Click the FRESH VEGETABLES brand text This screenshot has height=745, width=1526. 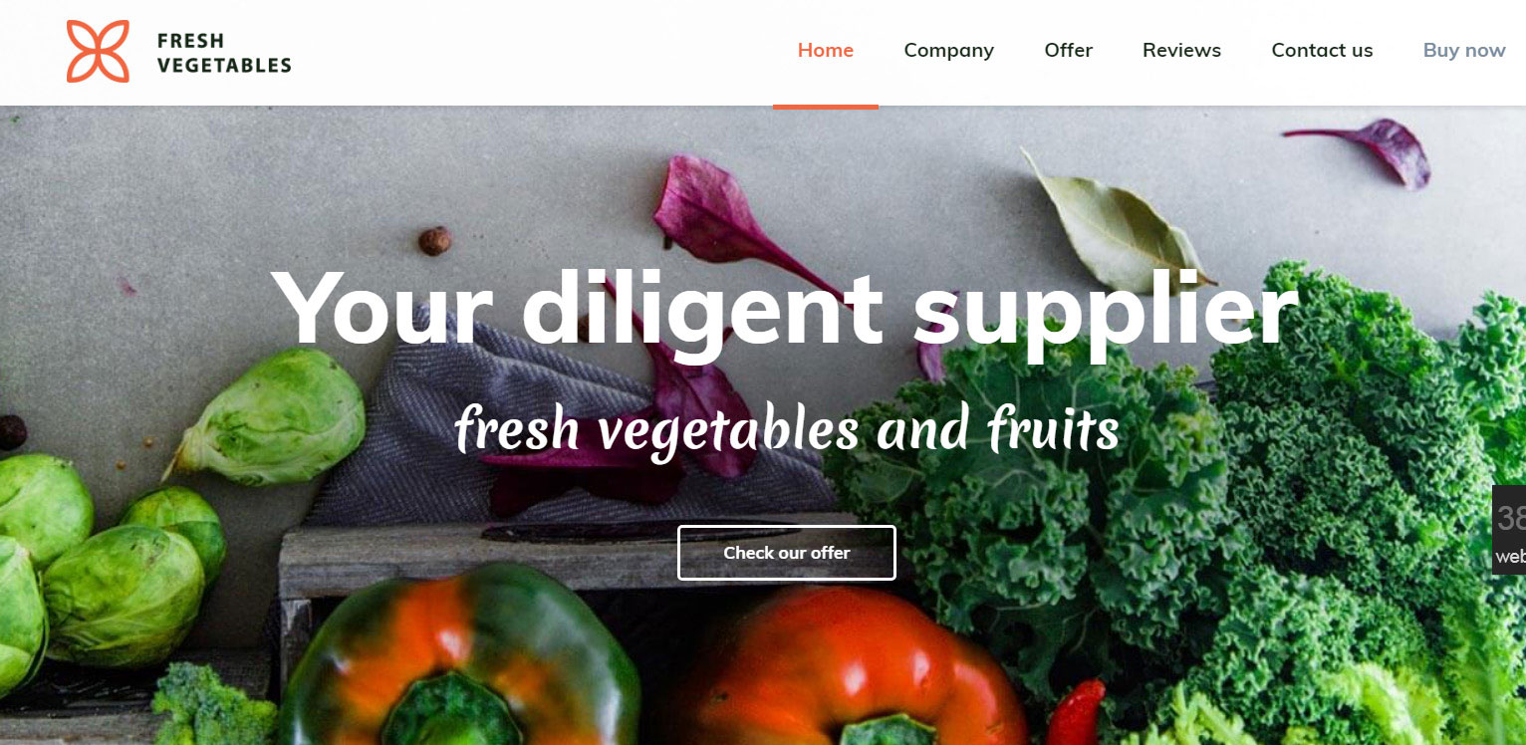pos(224,53)
